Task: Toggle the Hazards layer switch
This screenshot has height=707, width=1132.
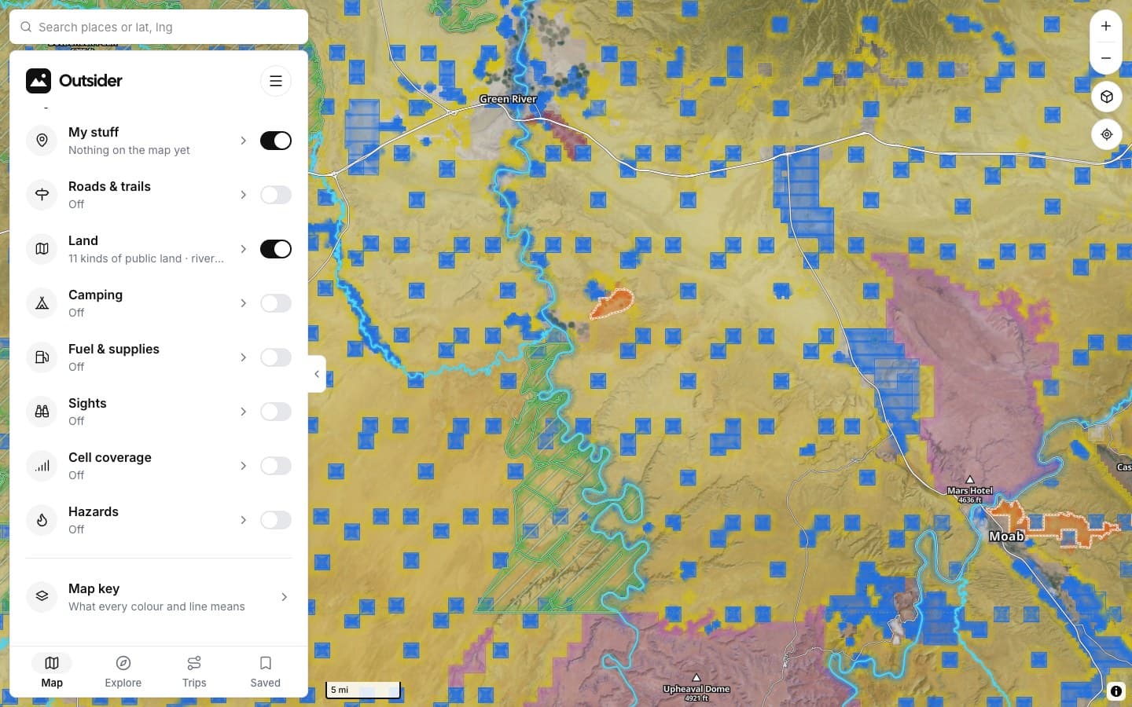Action: click(x=276, y=520)
